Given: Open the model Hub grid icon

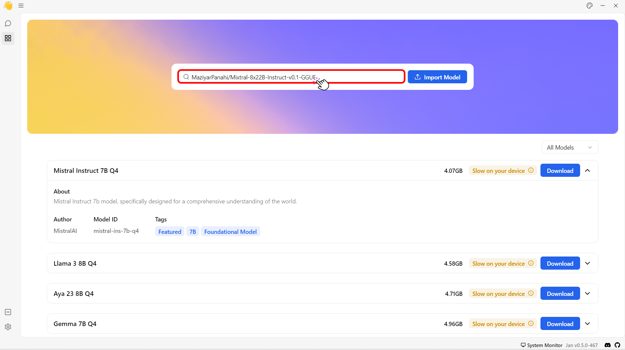Looking at the screenshot, I should (x=8, y=38).
